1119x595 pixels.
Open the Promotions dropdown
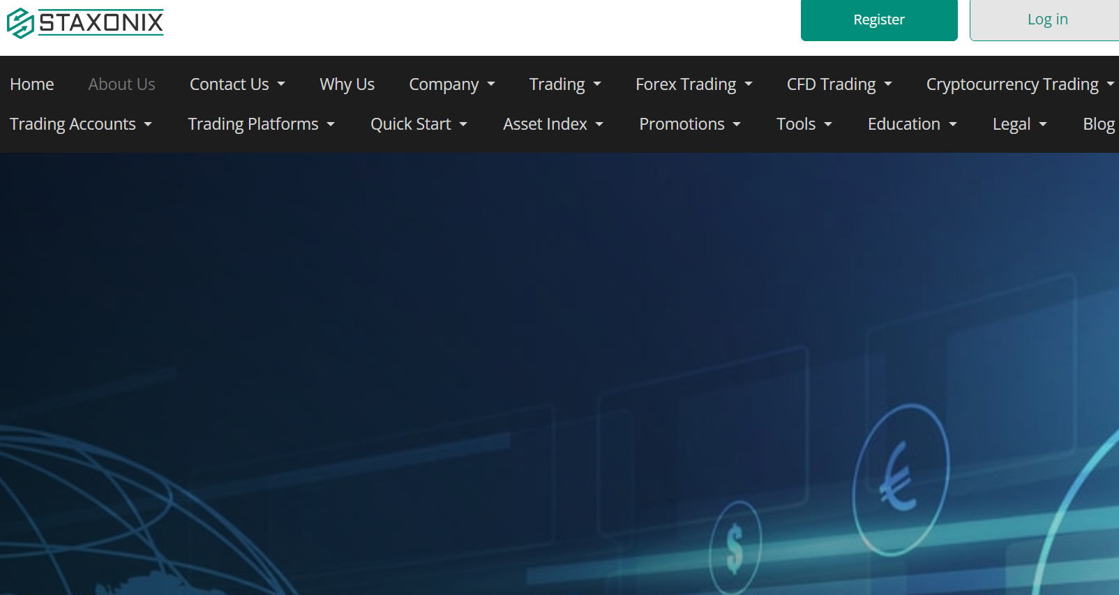pos(689,124)
